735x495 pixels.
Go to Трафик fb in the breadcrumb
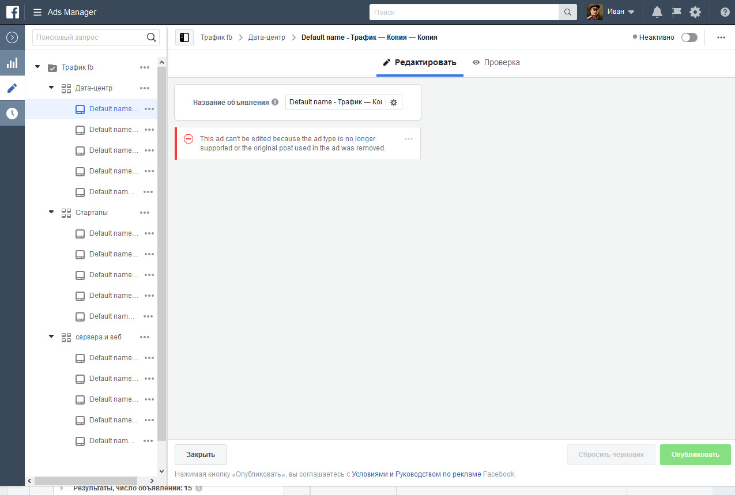(x=216, y=37)
